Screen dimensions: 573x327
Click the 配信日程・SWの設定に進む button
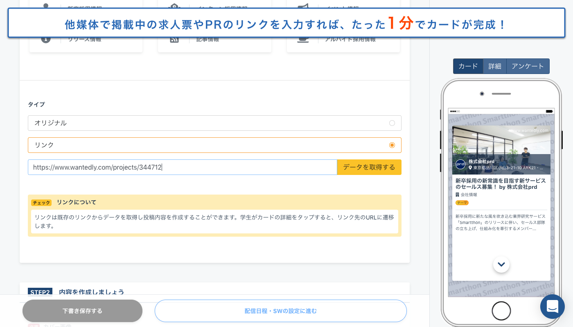coord(281,311)
